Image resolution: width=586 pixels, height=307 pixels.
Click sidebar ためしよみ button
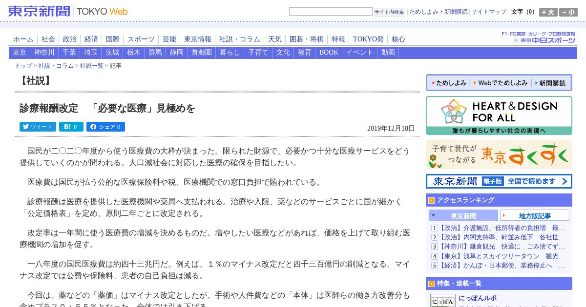pyautogui.click(x=449, y=83)
